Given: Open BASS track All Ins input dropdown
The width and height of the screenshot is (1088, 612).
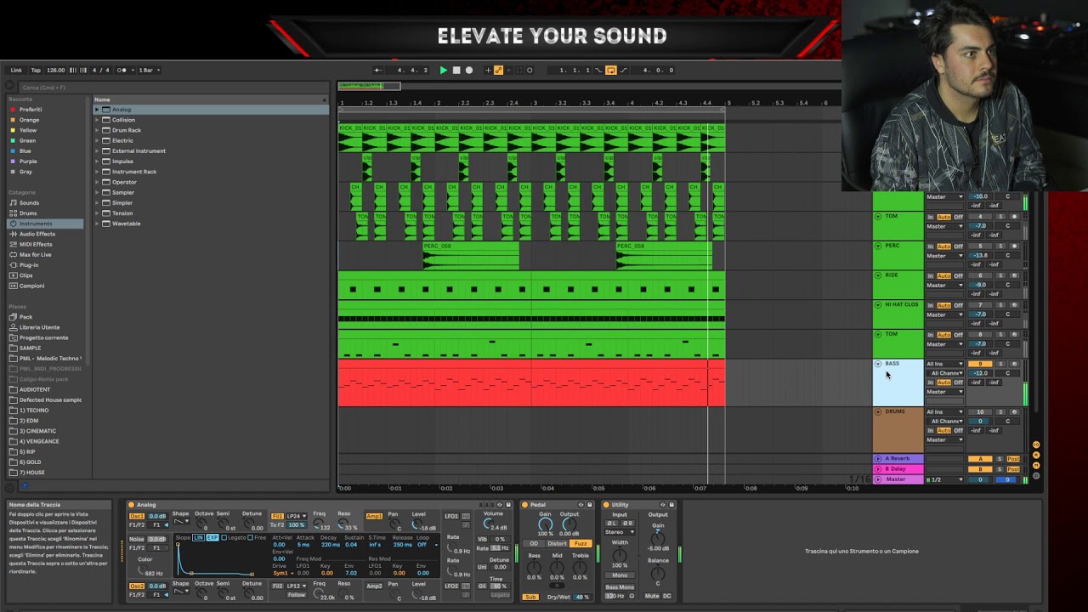Looking at the screenshot, I should (x=945, y=364).
